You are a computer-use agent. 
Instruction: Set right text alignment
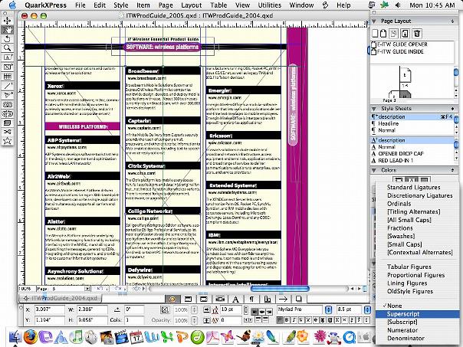(x=269, y=312)
